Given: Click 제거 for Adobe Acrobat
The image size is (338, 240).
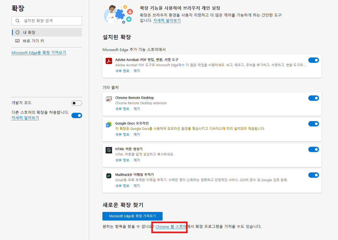Looking at the screenshot, I should (137, 71).
